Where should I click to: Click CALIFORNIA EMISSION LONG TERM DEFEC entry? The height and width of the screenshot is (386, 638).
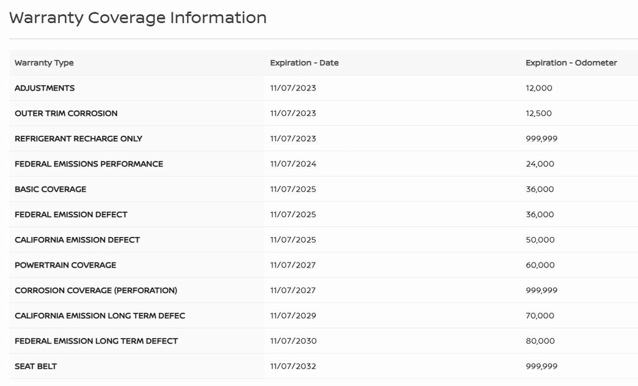click(100, 316)
